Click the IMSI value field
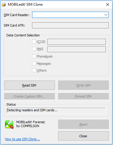 (76, 49)
